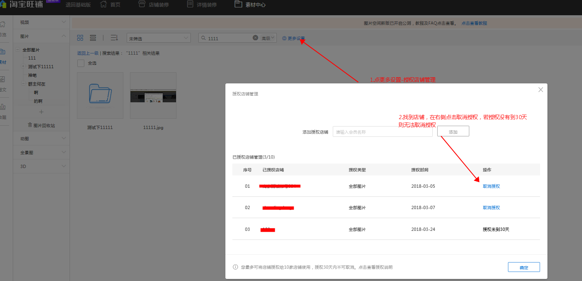The height and width of the screenshot is (281, 582).
Task: Open 图片回收站 trash bin
Action: (41, 125)
